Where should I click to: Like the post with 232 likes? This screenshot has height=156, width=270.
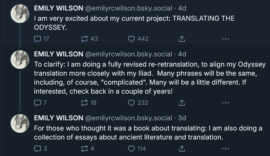pos(131,103)
